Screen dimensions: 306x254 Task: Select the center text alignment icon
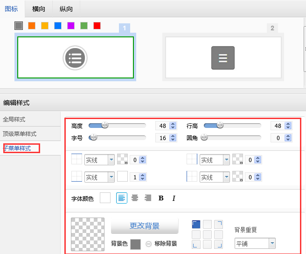point(135,198)
